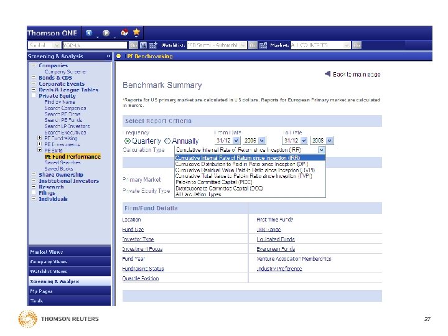Image resolution: width=448 pixels, height=336 pixels.
Task: Open Company Screener in the tree
Action: point(65,72)
